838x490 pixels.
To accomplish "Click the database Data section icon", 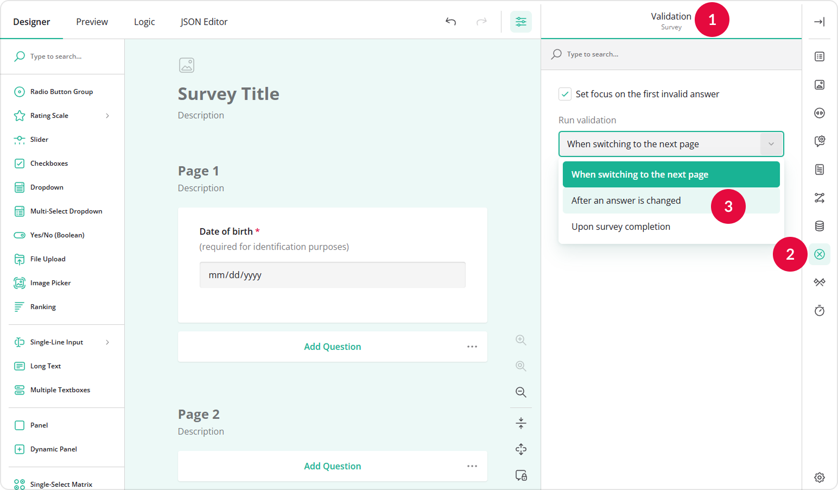I will [x=819, y=226].
